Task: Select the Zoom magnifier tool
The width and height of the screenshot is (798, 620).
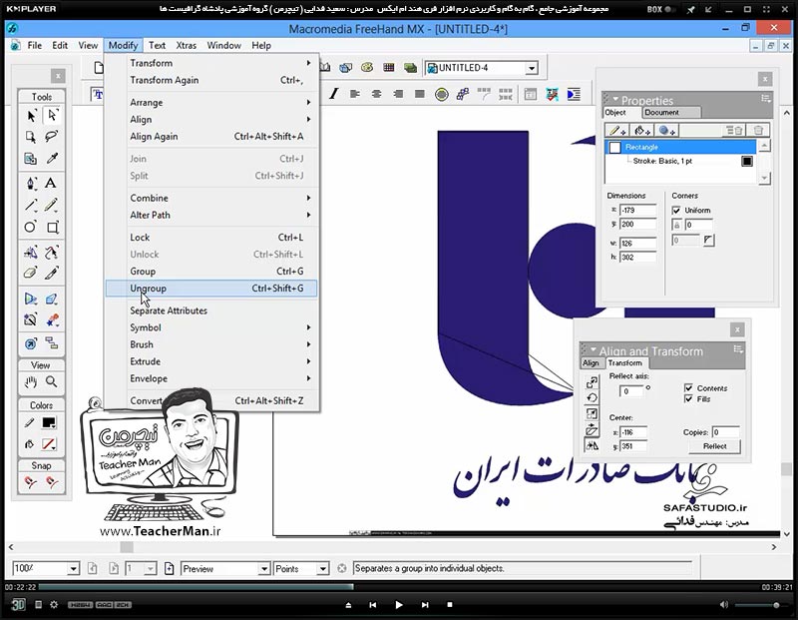Action: click(x=52, y=381)
